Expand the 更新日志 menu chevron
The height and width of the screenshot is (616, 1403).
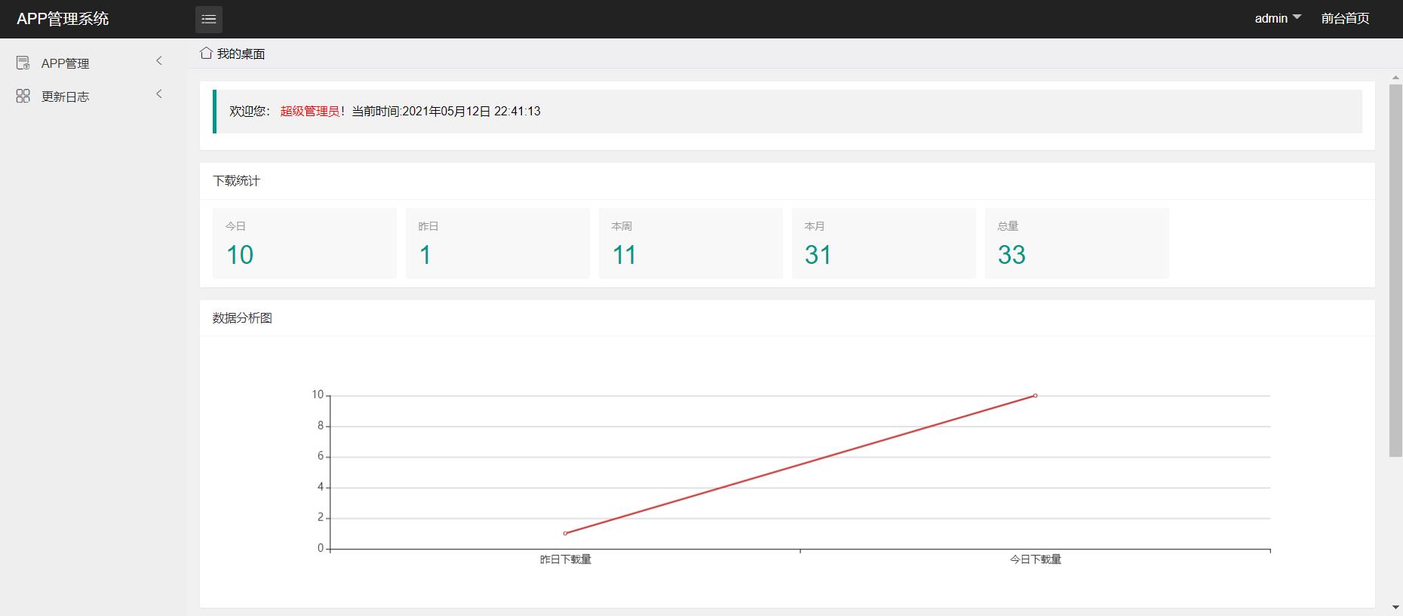159,94
